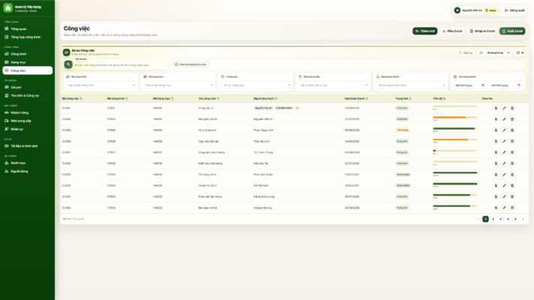Viewport: 534px width, 300px height.
Task: Open the Tất cả Người phụ trách dropdown
Action: (410, 85)
